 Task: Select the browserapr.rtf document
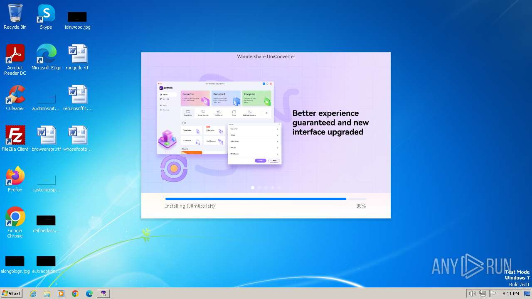coord(46,139)
